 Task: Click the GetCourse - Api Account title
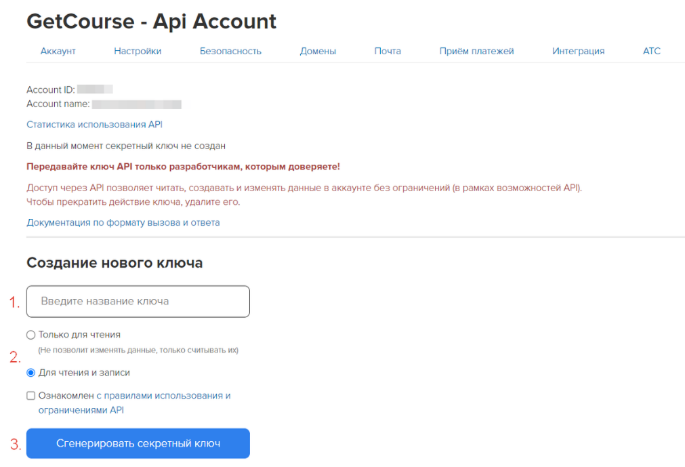[x=151, y=21]
